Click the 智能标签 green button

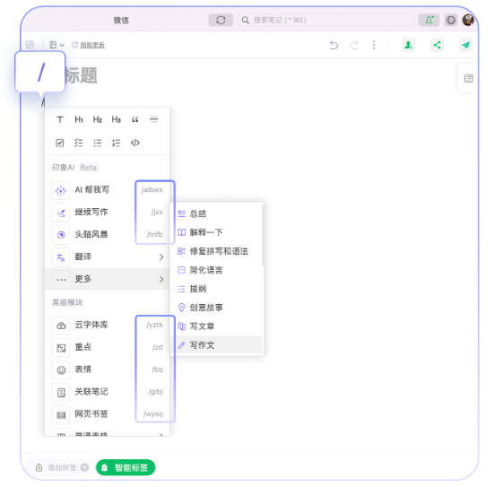[x=126, y=467]
